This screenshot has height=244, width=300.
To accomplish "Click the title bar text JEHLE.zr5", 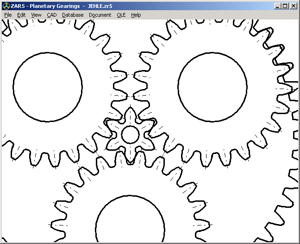I will [x=99, y=6].
